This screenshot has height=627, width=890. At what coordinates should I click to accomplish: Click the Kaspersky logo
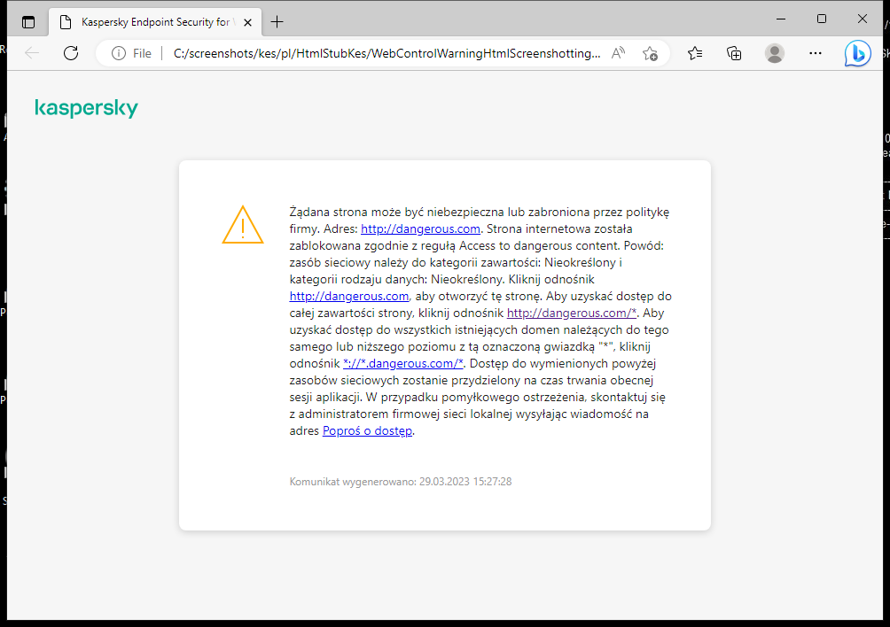pos(86,107)
